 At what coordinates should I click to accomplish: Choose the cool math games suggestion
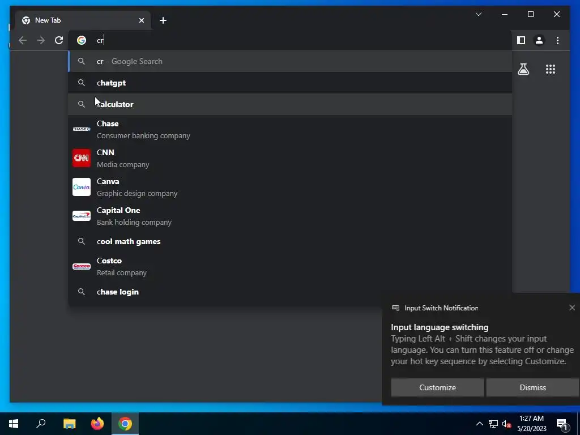click(290, 241)
